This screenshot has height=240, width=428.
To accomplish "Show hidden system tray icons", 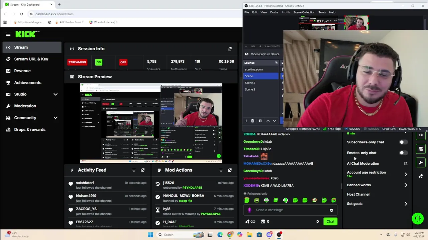I will click(381, 235).
